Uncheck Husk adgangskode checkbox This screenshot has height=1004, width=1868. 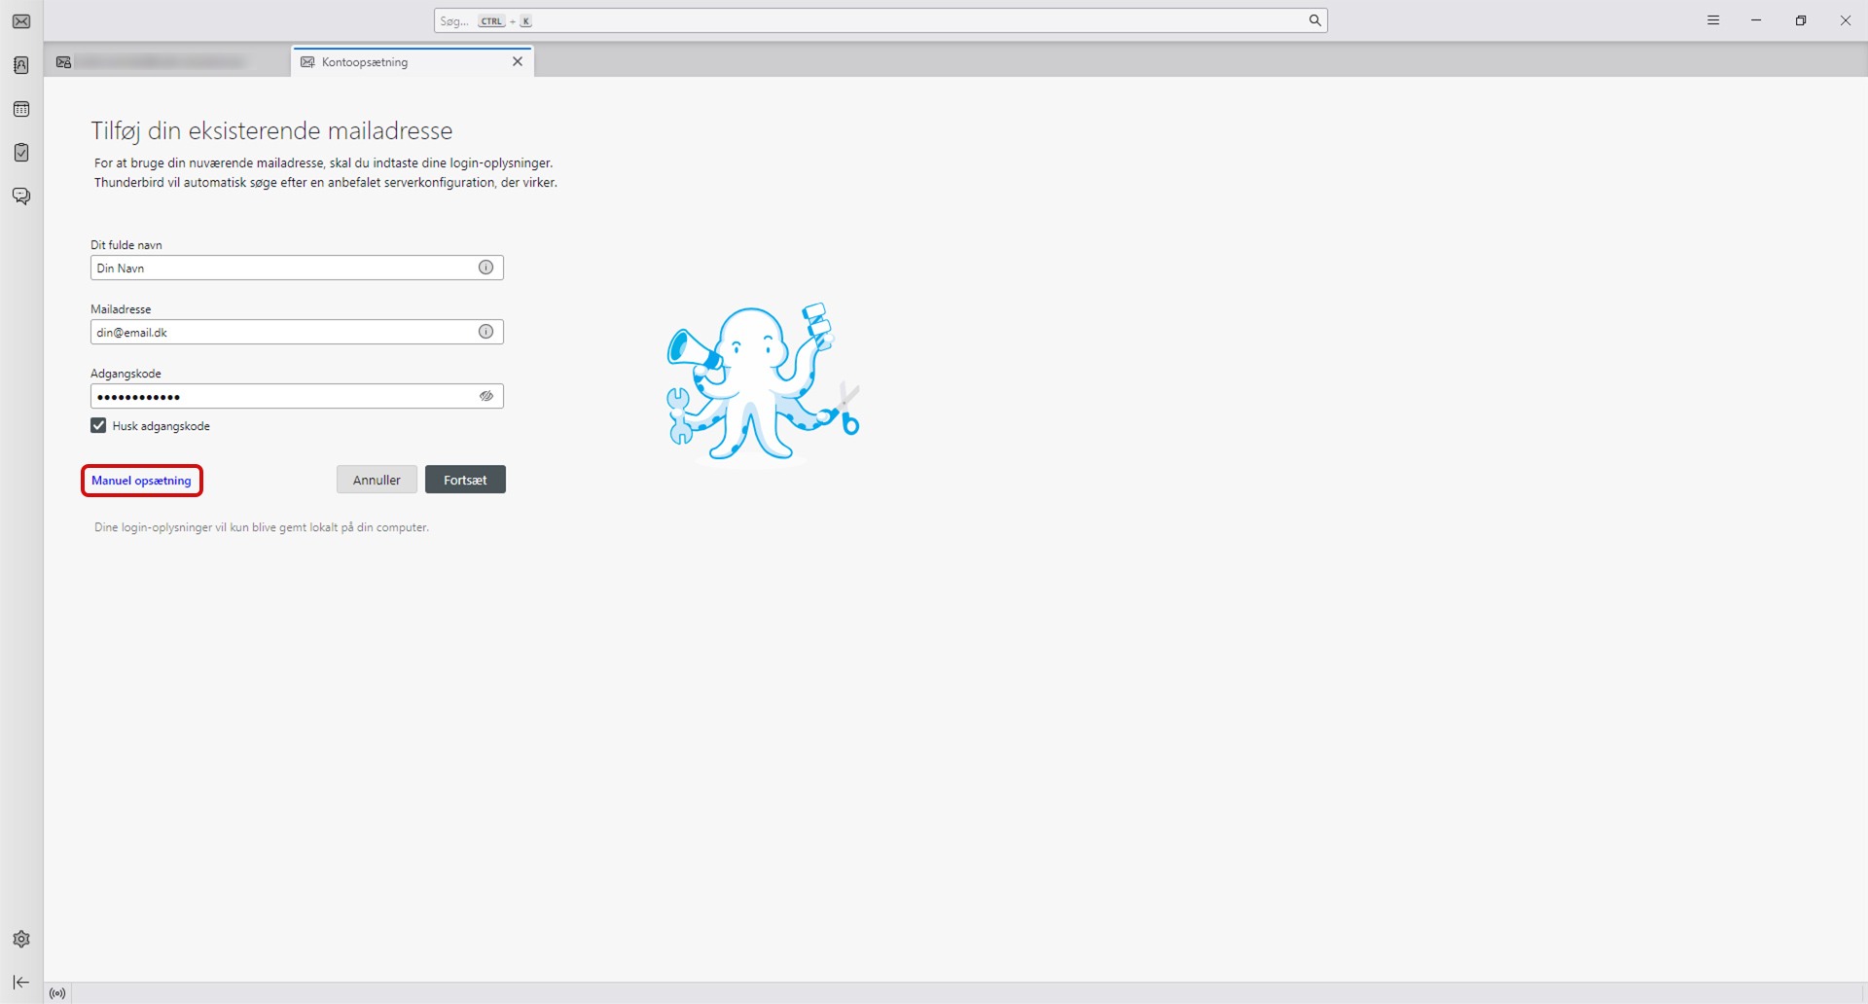[x=98, y=425]
